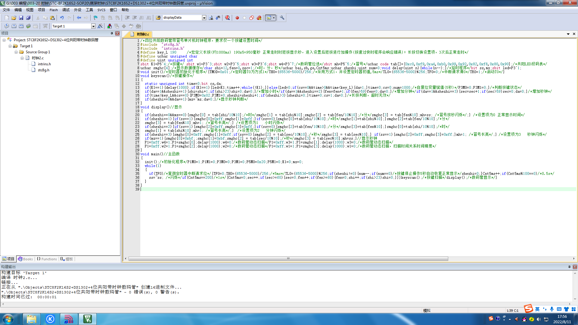Toggle Sogou punctuation mode icon
This screenshot has width=578, height=325.
tap(545, 309)
